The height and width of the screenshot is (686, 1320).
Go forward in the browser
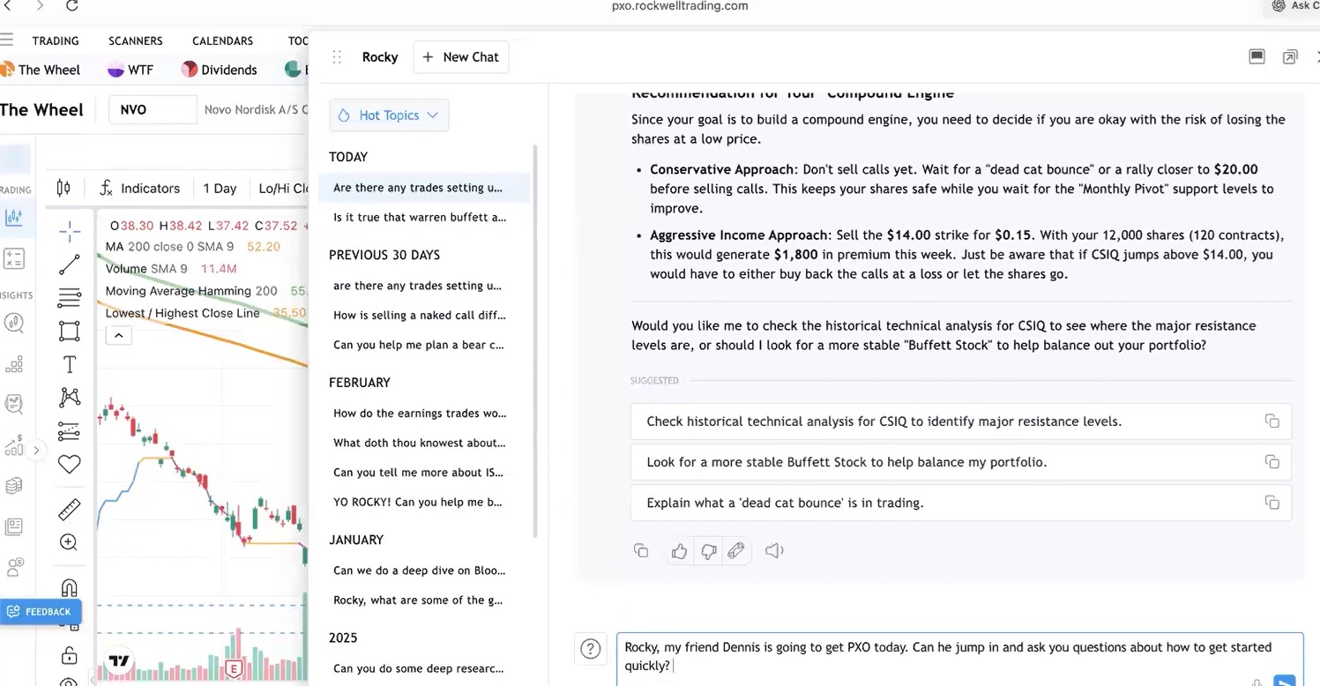point(40,6)
